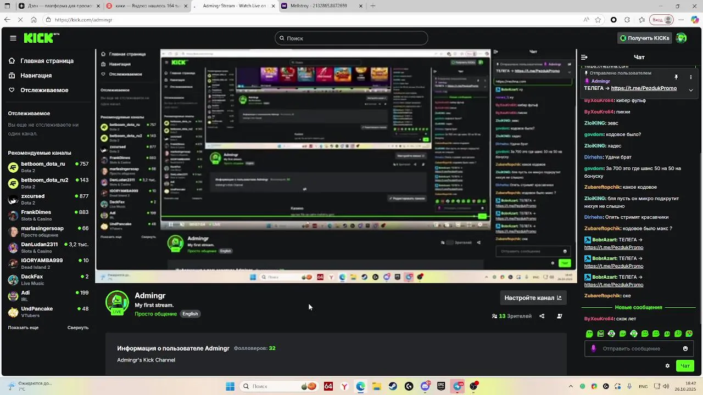Open the user profile avatar menu

tap(682, 38)
